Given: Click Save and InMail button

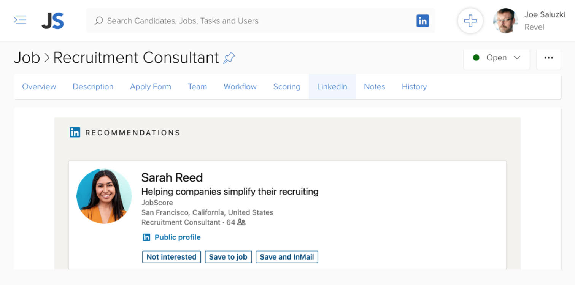Looking at the screenshot, I should coord(287,257).
